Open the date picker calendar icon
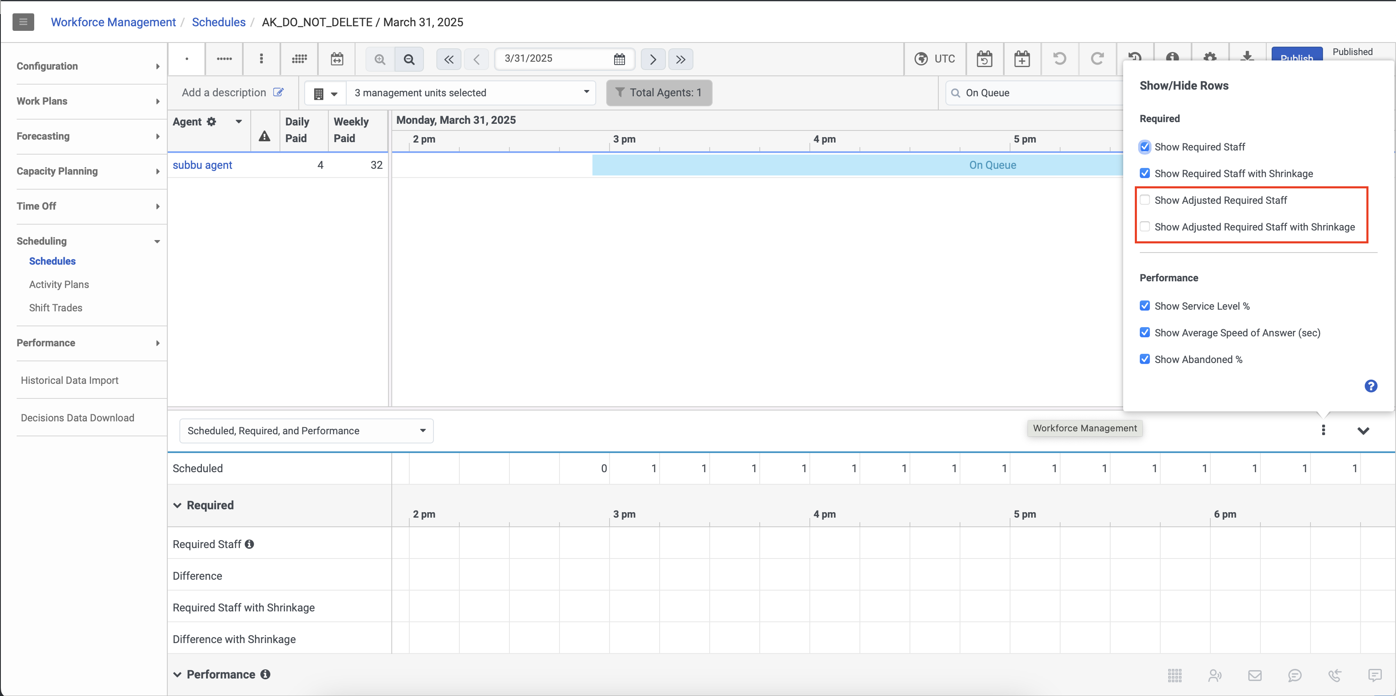Screen dimensions: 1396x696 tap(620, 59)
